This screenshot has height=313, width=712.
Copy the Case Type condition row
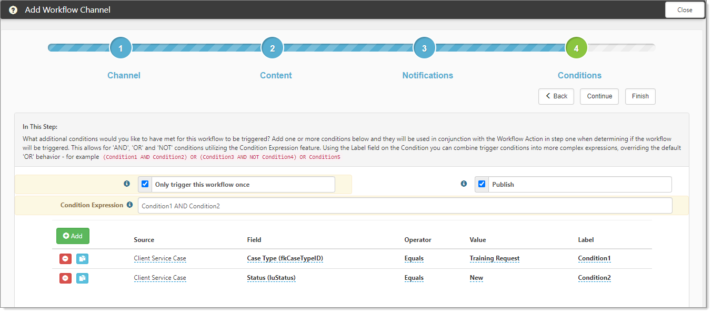[x=82, y=259]
